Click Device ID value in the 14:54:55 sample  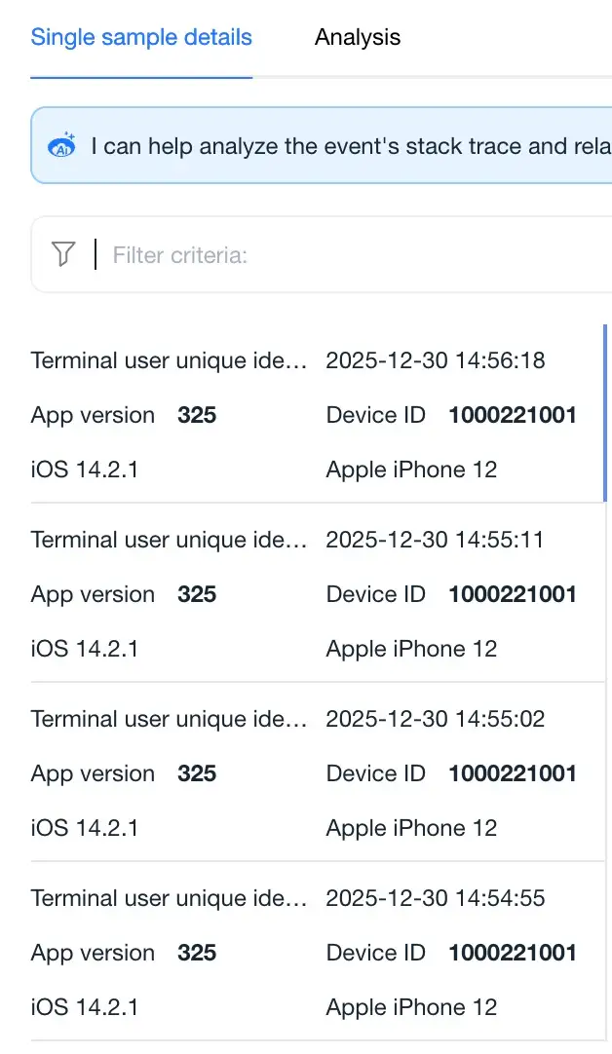click(513, 953)
